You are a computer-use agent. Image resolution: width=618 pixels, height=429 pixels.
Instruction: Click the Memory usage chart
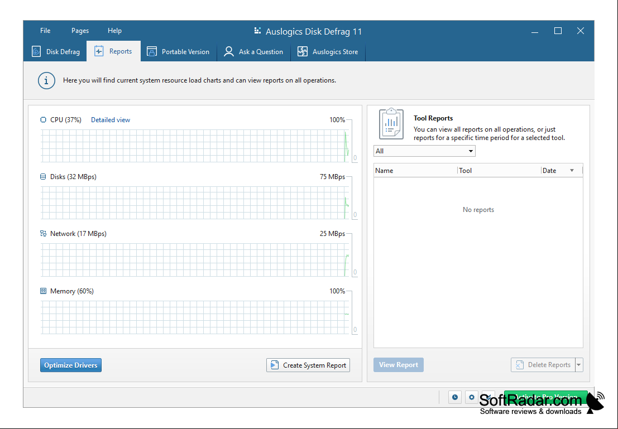pyautogui.click(x=195, y=317)
